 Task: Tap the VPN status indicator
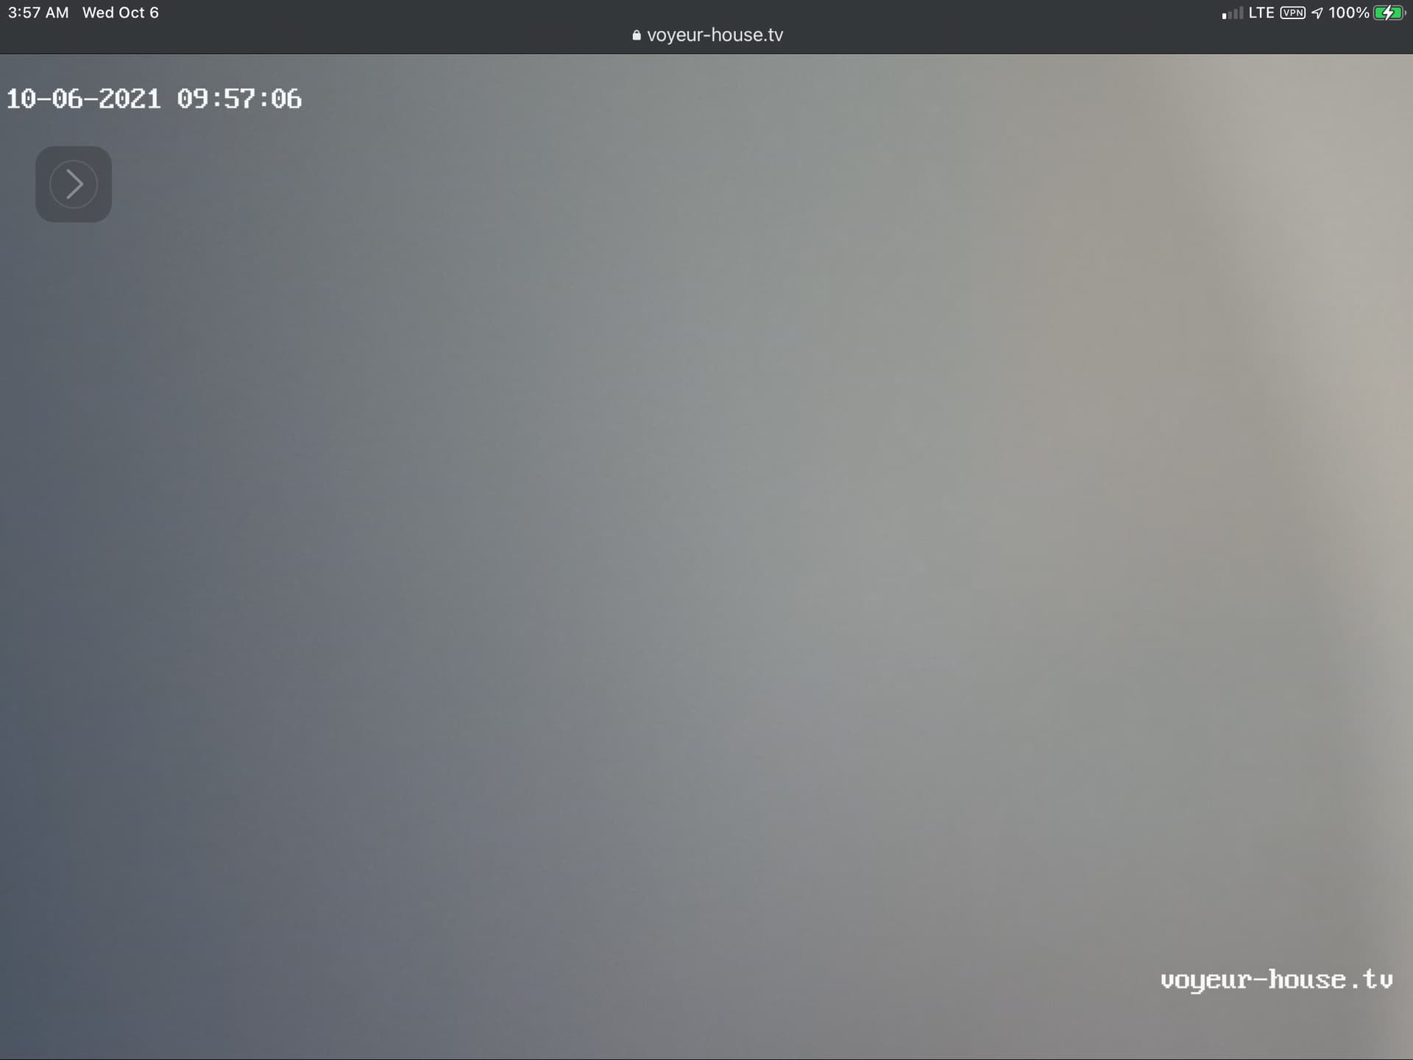point(1292,13)
